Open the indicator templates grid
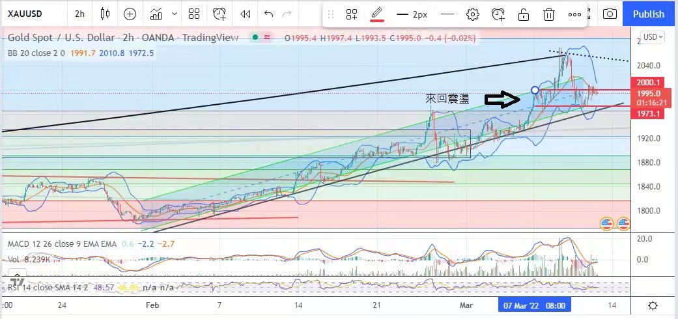This screenshot has height=319, width=678. 193,14
